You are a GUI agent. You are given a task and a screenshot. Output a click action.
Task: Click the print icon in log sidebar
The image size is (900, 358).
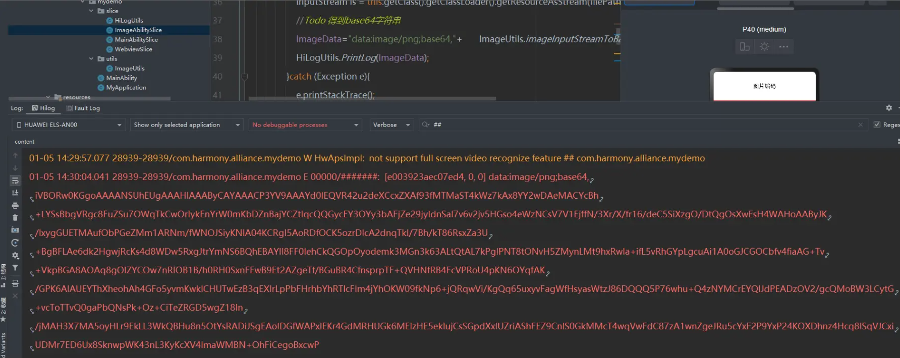coord(15,206)
